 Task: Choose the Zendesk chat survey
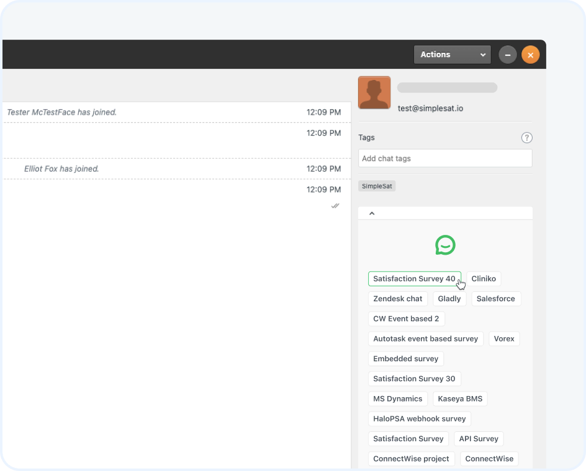point(397,298)
